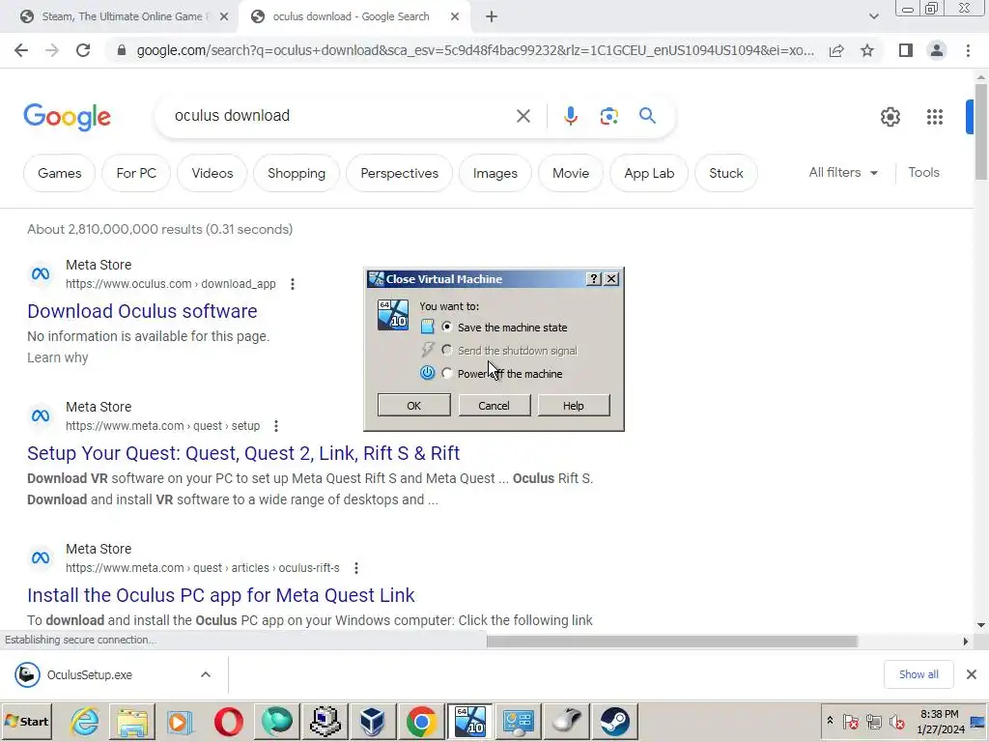Viewport: 989px width, 742px height.
Task: Search by image with Google Lens icon
Action: pos(608,116)
